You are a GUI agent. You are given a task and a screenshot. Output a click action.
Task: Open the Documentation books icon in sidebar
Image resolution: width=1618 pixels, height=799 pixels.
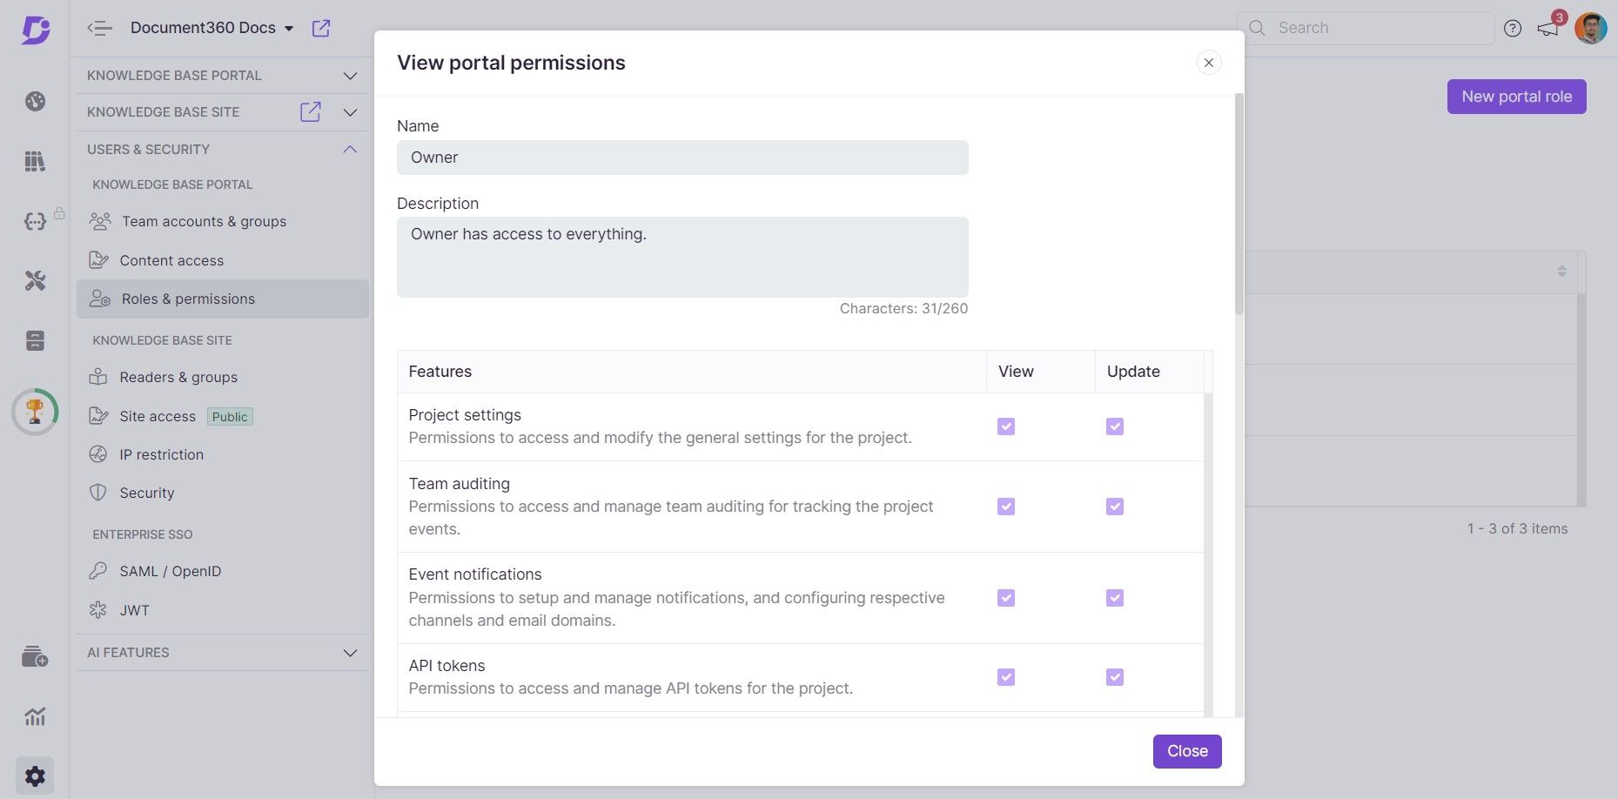(x=35, y=161)
